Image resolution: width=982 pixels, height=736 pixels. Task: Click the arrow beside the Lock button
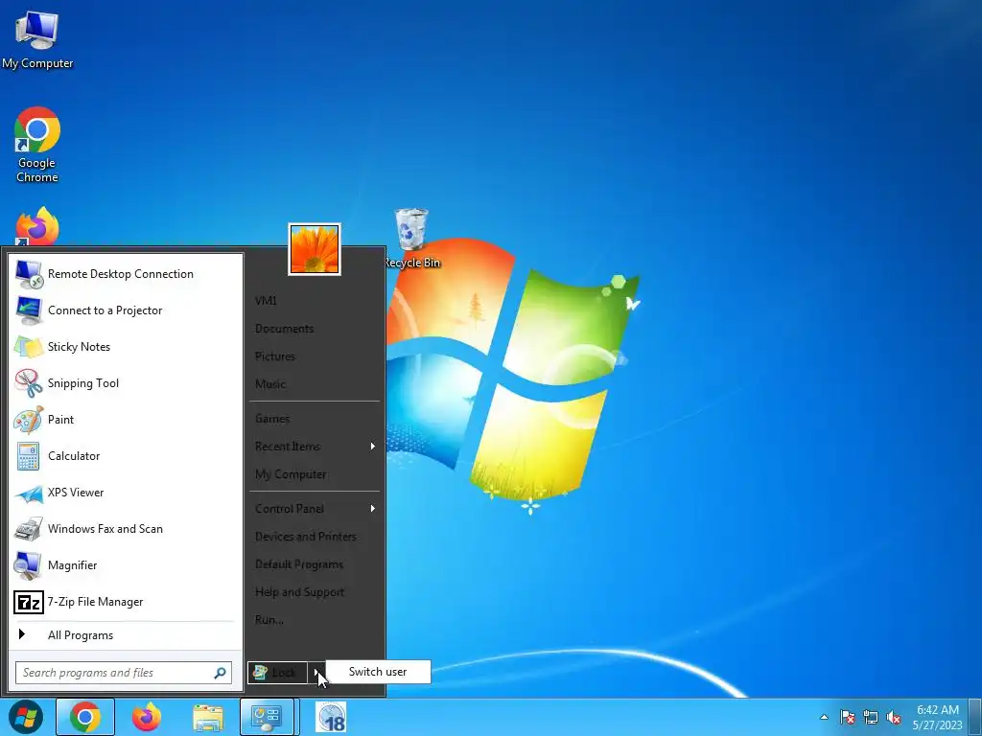316,672
